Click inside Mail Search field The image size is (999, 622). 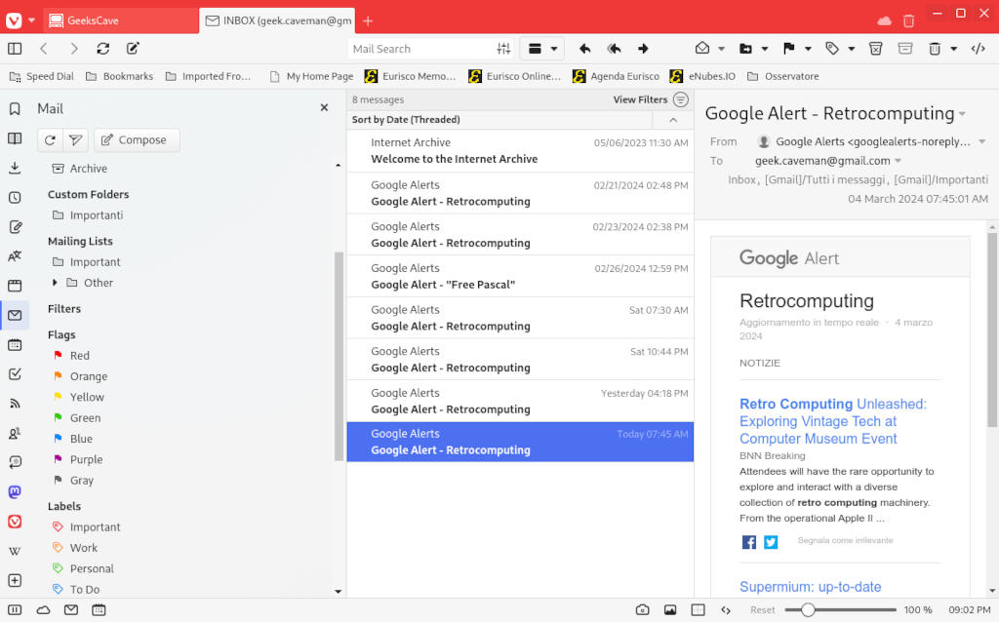(x=422, y=49)
